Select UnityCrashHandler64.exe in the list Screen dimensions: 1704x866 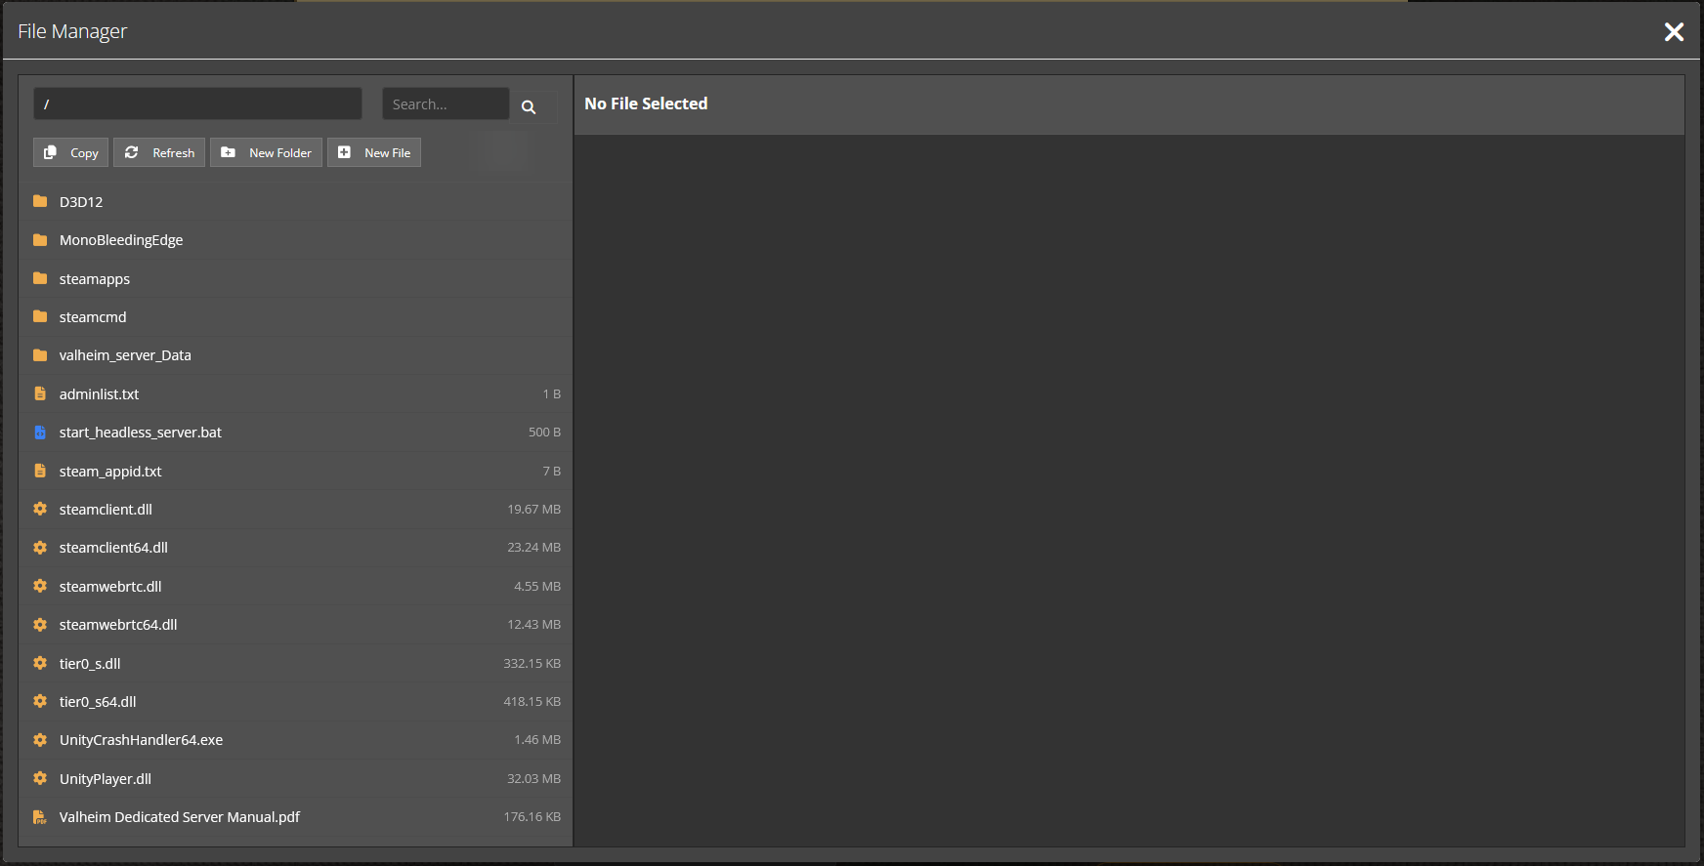[141, 740]
